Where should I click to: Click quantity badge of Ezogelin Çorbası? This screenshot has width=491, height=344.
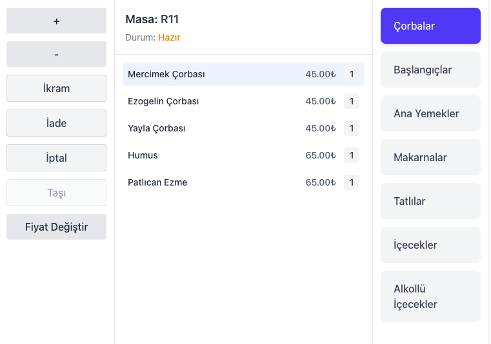click(x=352, y=101)
